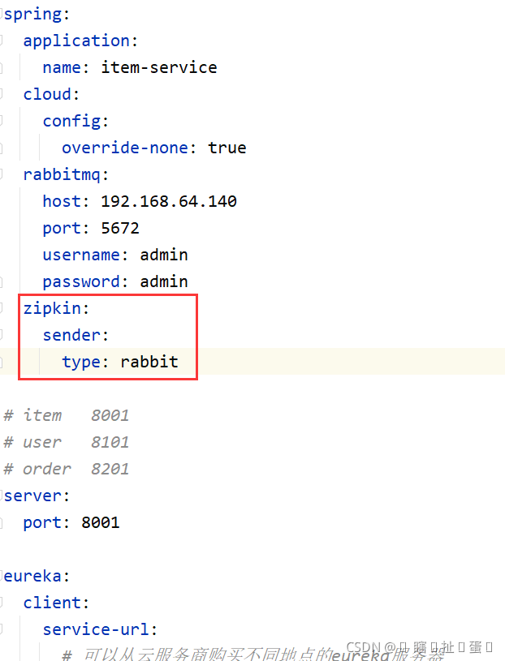Click the 'override-none:' key
Screen dimensions: 505x661
pyautogui.click(x=129, y=148)
